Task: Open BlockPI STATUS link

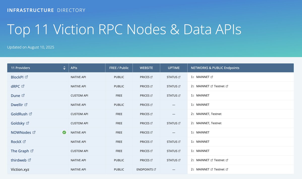Action: point(174,77)
